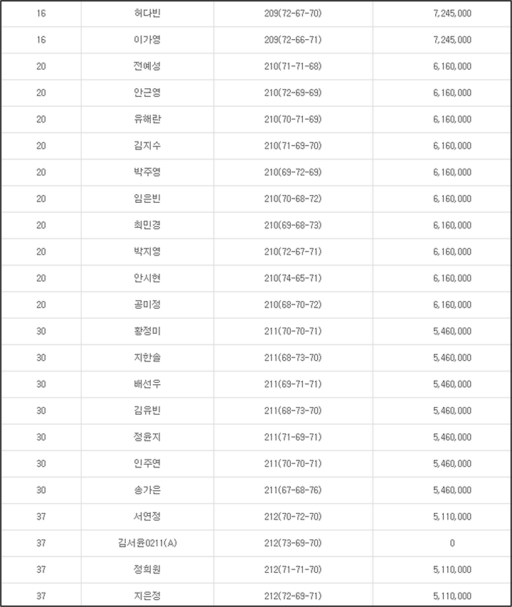
Task: Click prize 6,160,000 in 공미정 row
Action: pyautogui.click(x=452, y=305)
